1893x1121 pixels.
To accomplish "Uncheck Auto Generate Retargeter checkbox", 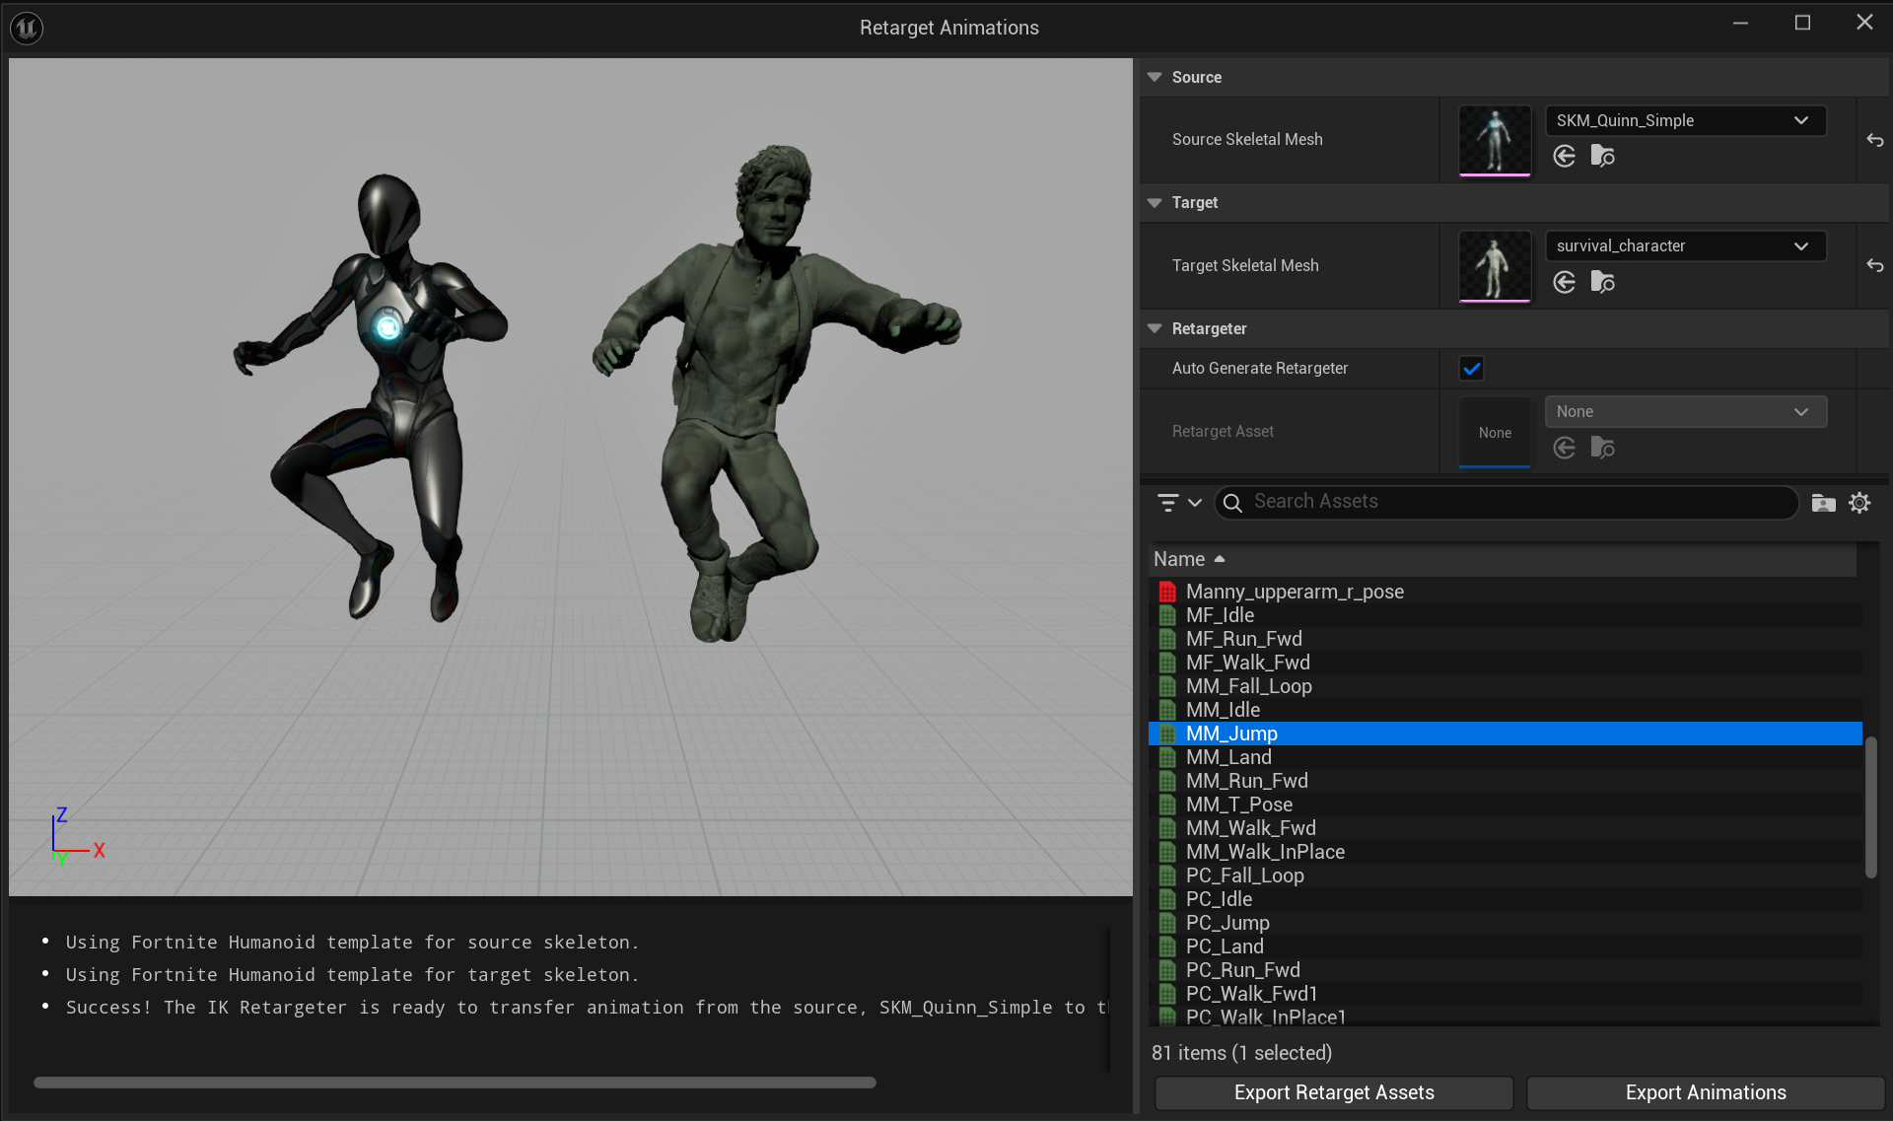I will [1471, 368].
